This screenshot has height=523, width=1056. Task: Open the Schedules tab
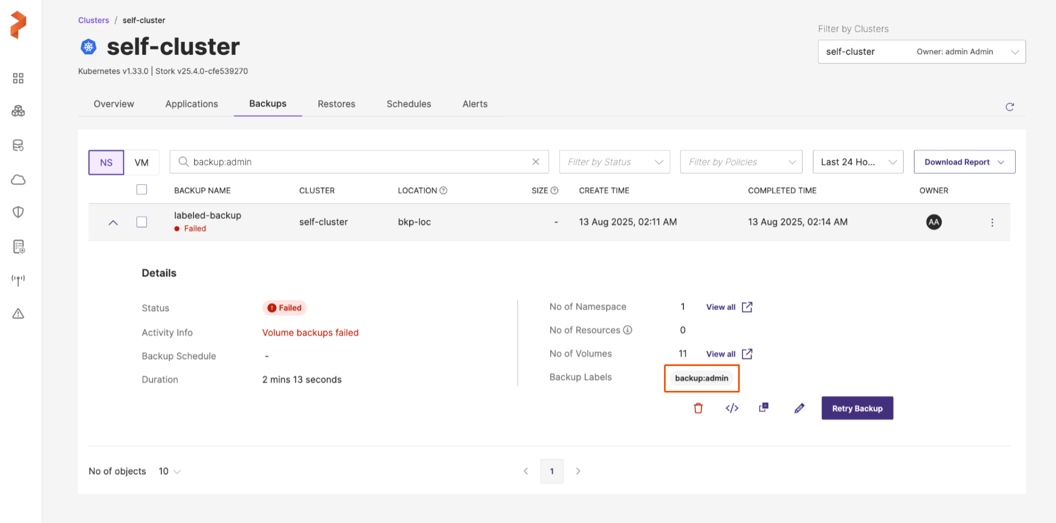click(x=409, y=104)
